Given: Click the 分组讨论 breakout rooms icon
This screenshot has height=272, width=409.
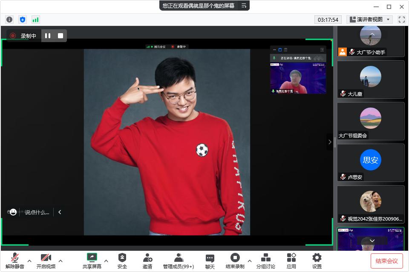Looking at the screenshot, I should 266,260.
